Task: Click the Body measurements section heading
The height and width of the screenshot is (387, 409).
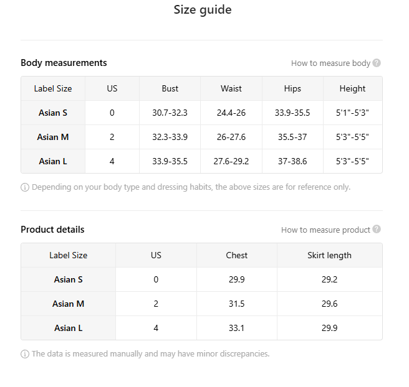Action: [64, 63]
